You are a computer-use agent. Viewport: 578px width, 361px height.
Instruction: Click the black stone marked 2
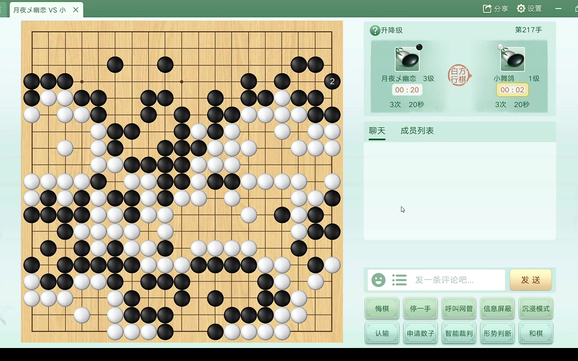click(x=332, y=81)
